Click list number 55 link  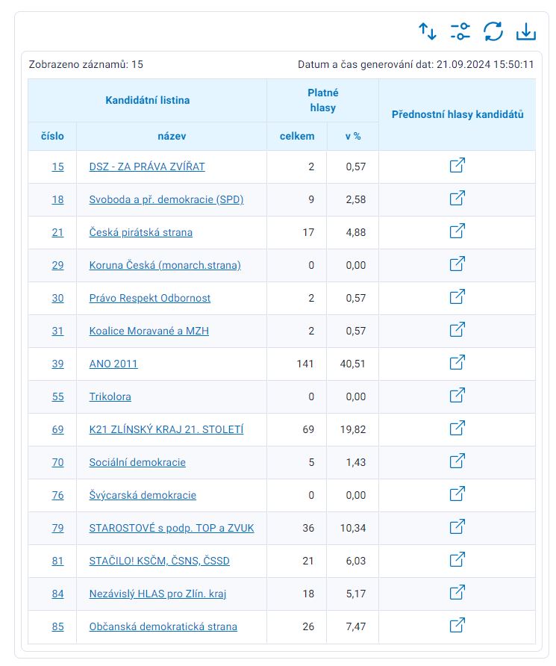[57, 396]
